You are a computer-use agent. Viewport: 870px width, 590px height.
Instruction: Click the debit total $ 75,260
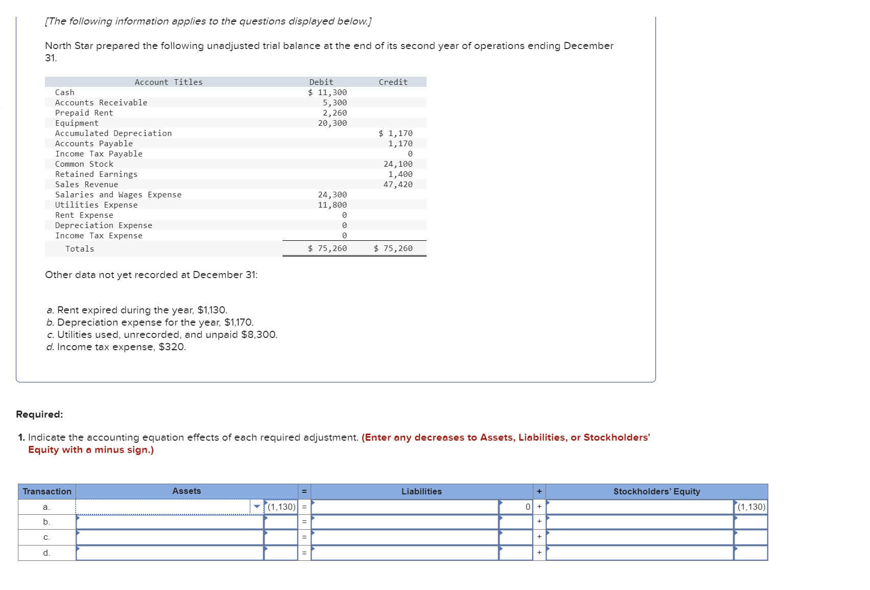click(327, 248)
